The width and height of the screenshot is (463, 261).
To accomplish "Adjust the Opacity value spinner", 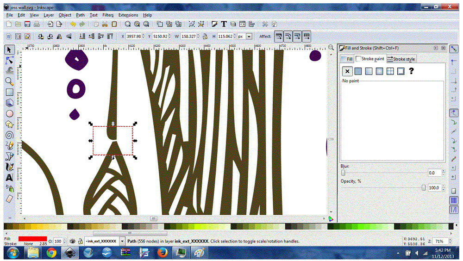I will [443, 188].
